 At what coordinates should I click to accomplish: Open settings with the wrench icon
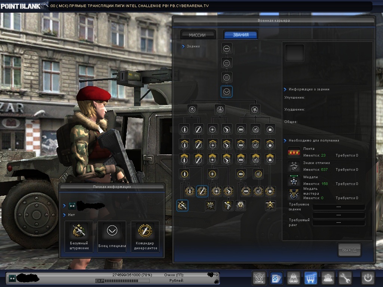coord(345,278)
